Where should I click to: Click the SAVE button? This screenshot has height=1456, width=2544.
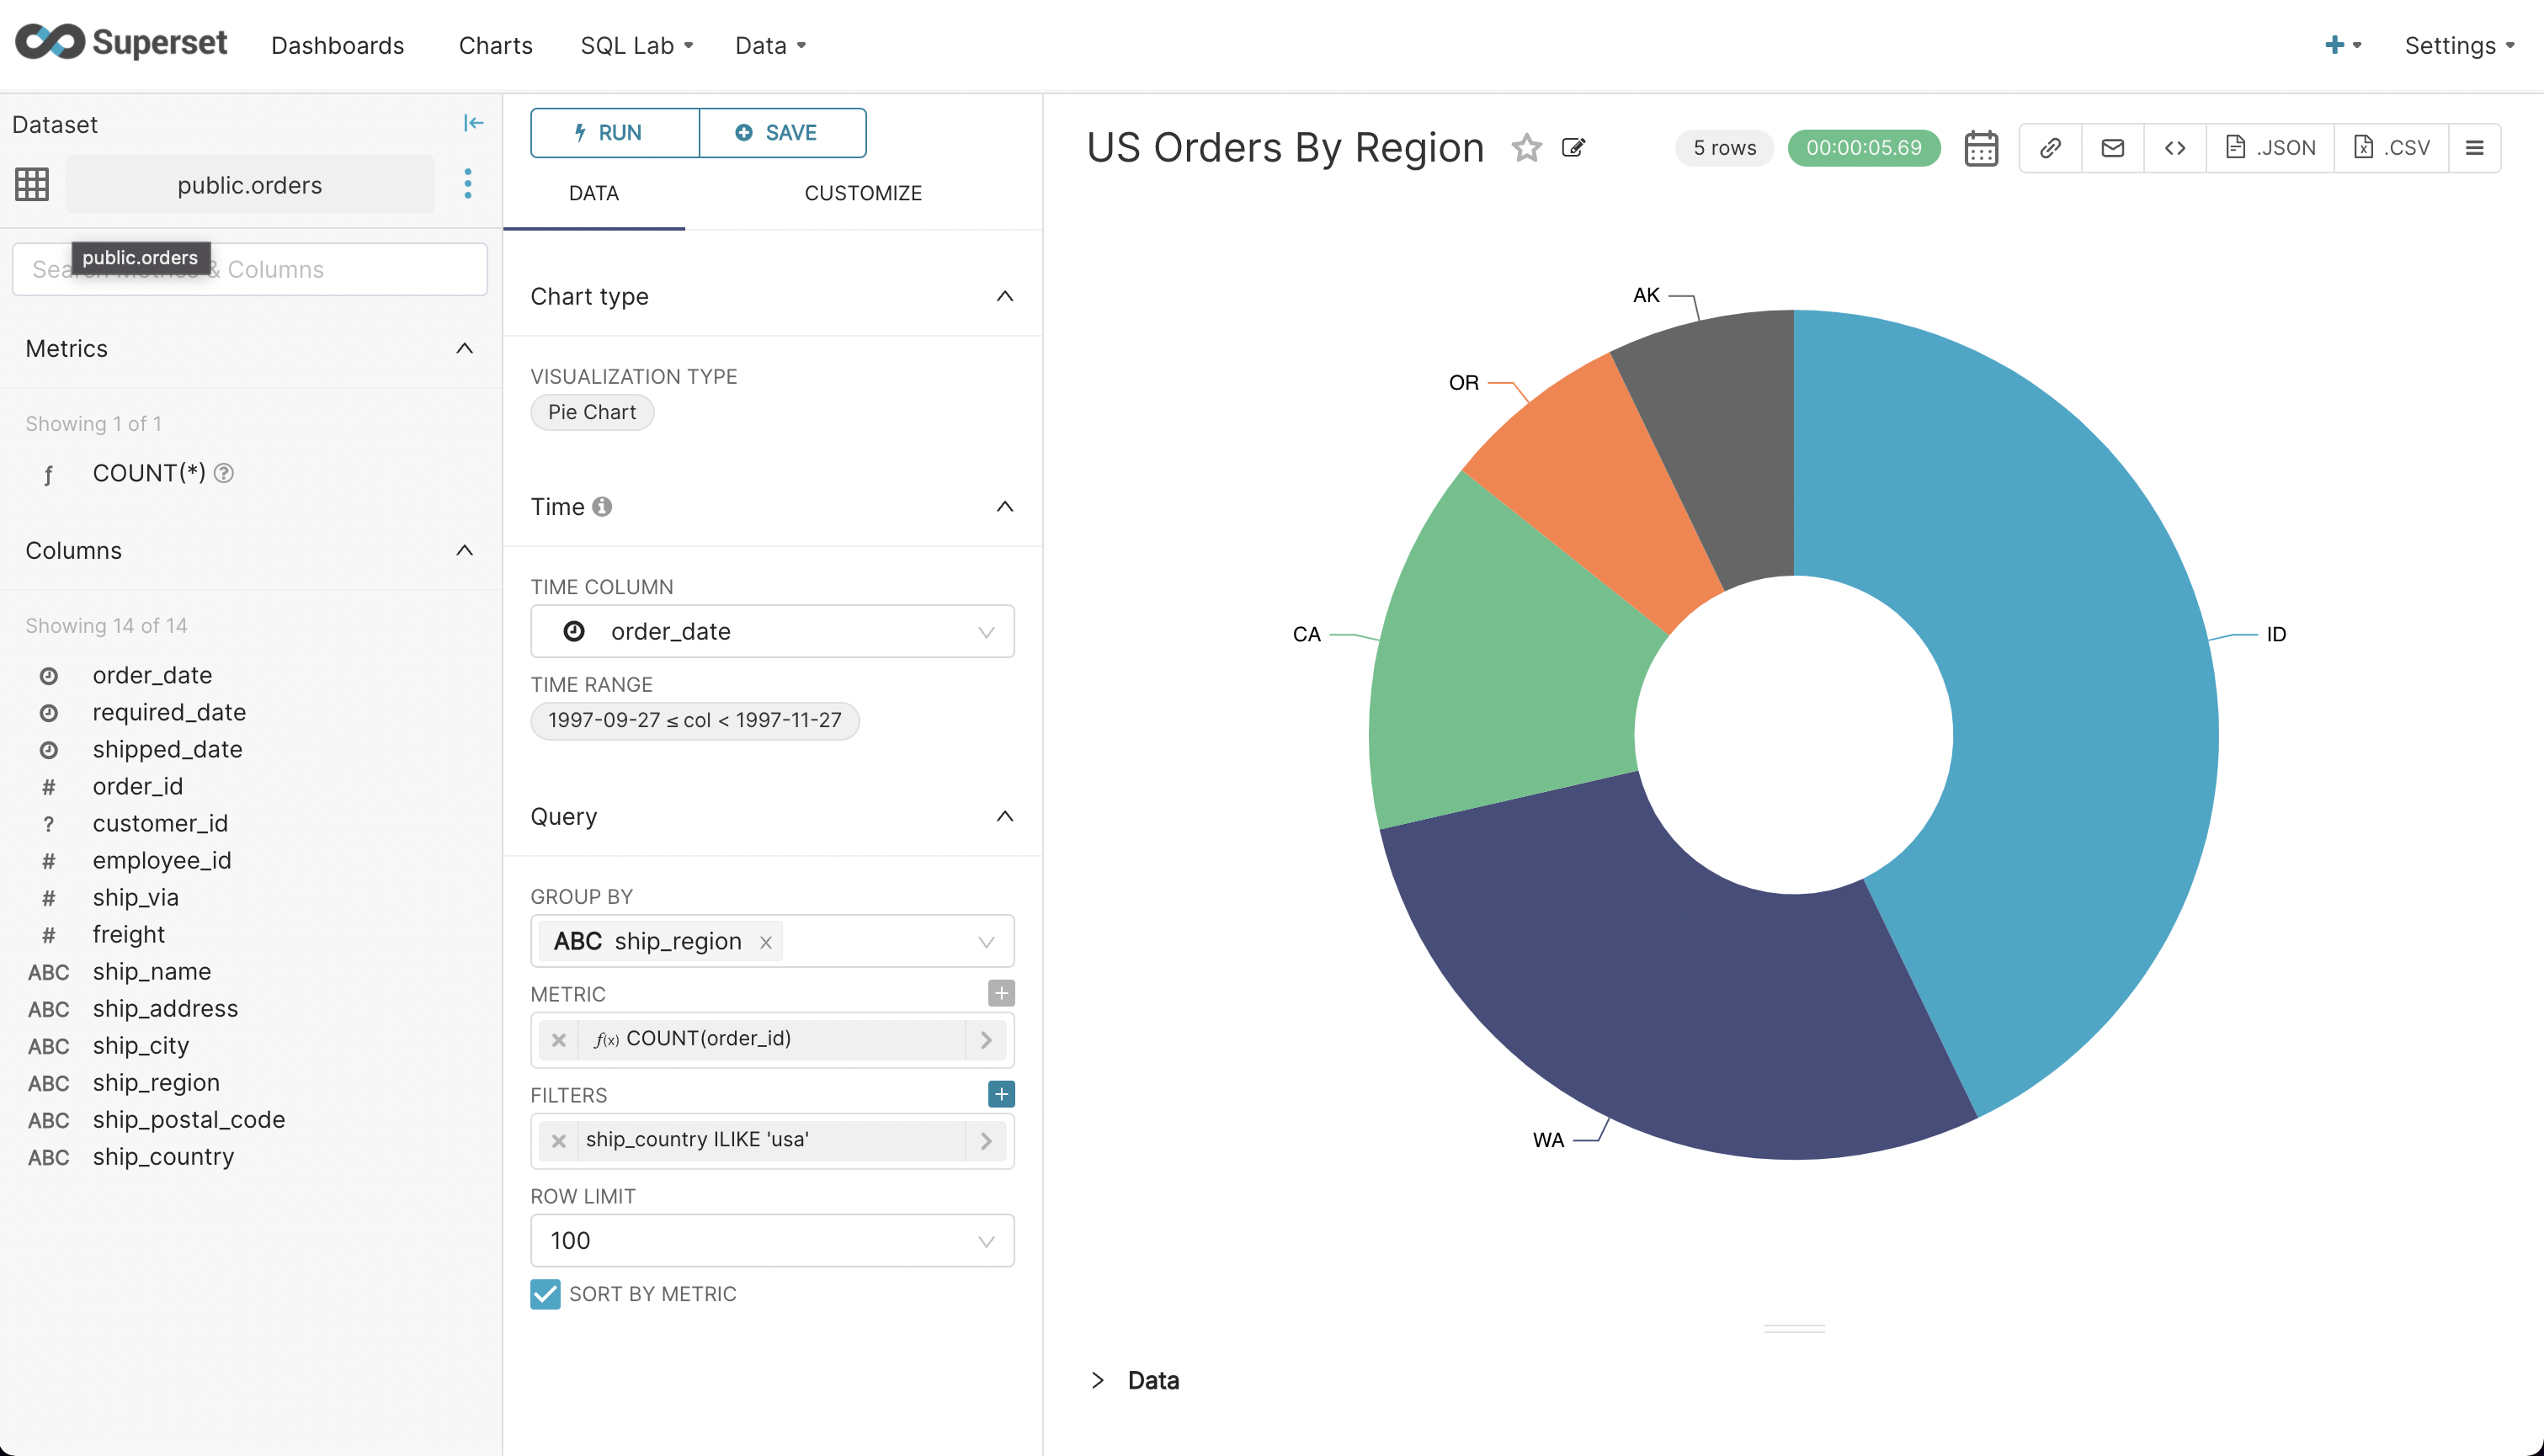click(782, 132)
